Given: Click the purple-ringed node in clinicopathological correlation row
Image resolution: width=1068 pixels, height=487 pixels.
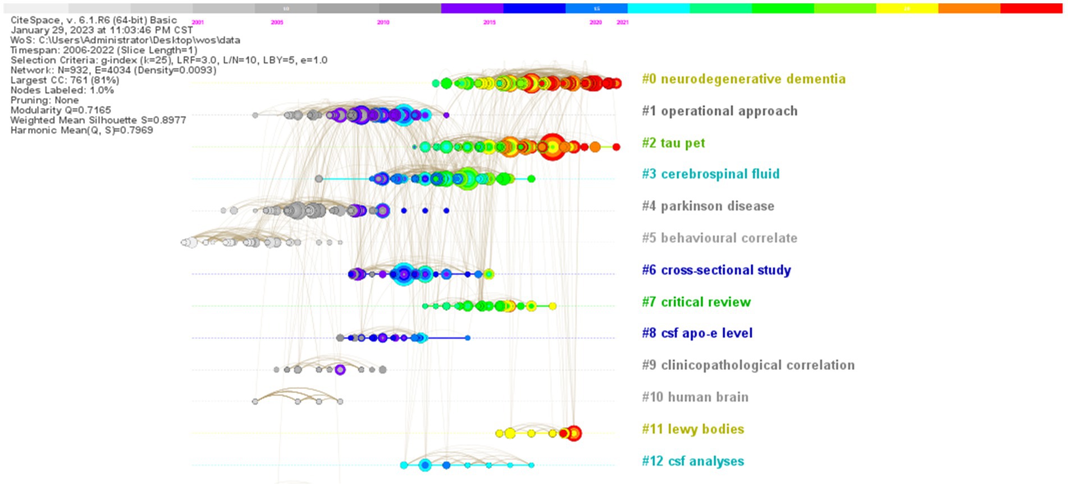Looking at the screenshot, I should coord(340,369).
